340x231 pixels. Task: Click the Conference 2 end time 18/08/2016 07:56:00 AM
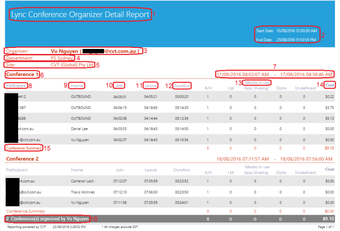[x=306, y=159]
